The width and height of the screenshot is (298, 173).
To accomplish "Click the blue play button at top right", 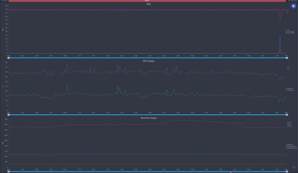I will [293, 6].
